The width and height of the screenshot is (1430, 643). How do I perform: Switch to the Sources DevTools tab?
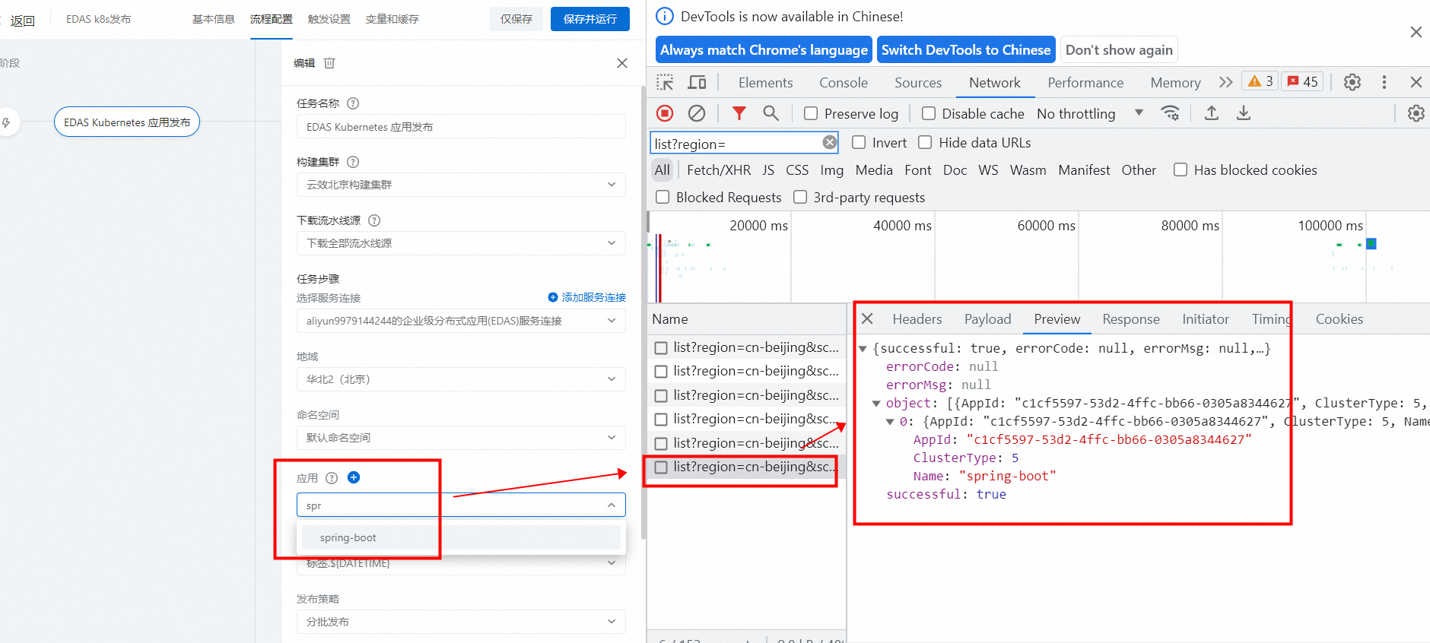click(918, 82)
